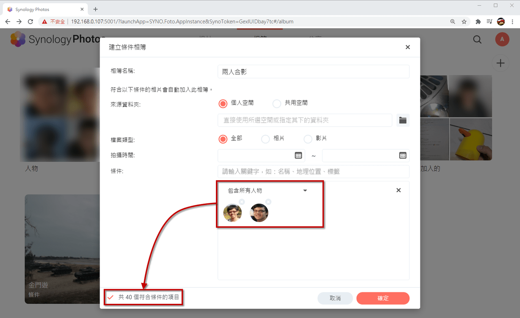Bookmark this page with star icon
The height and width of the screenshot is (318, 520).
coord(464,22)
